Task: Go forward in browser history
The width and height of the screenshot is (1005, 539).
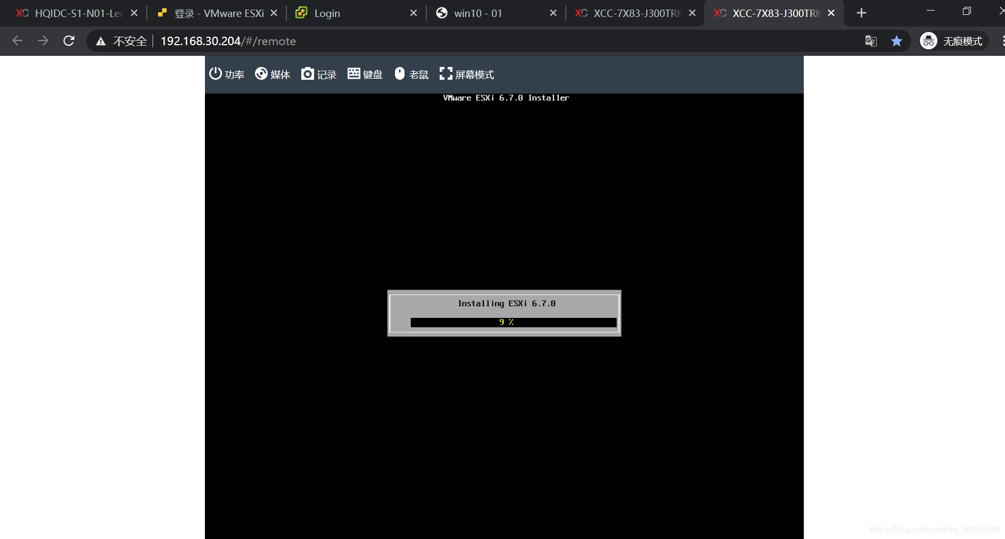Action: point(43,41)
